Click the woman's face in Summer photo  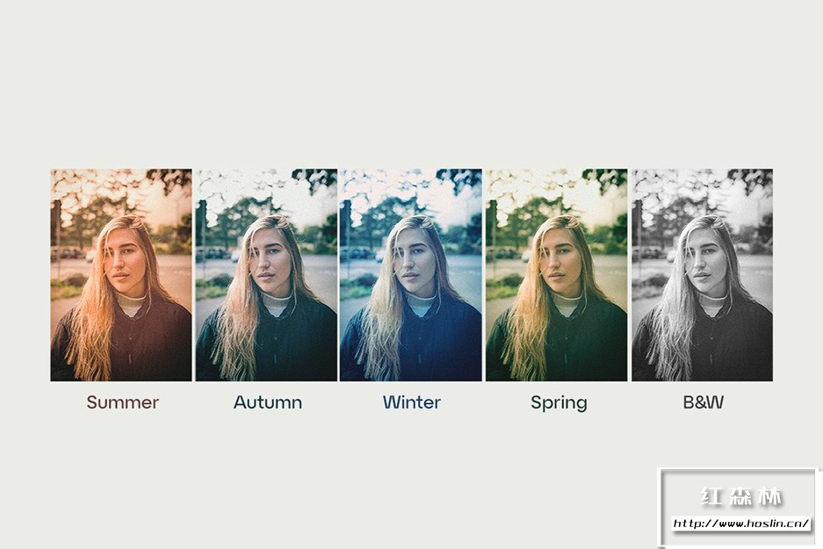125,265
